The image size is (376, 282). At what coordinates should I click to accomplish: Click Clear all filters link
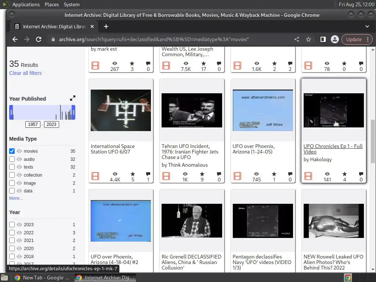pyautogui.click(x=25, y=73)
